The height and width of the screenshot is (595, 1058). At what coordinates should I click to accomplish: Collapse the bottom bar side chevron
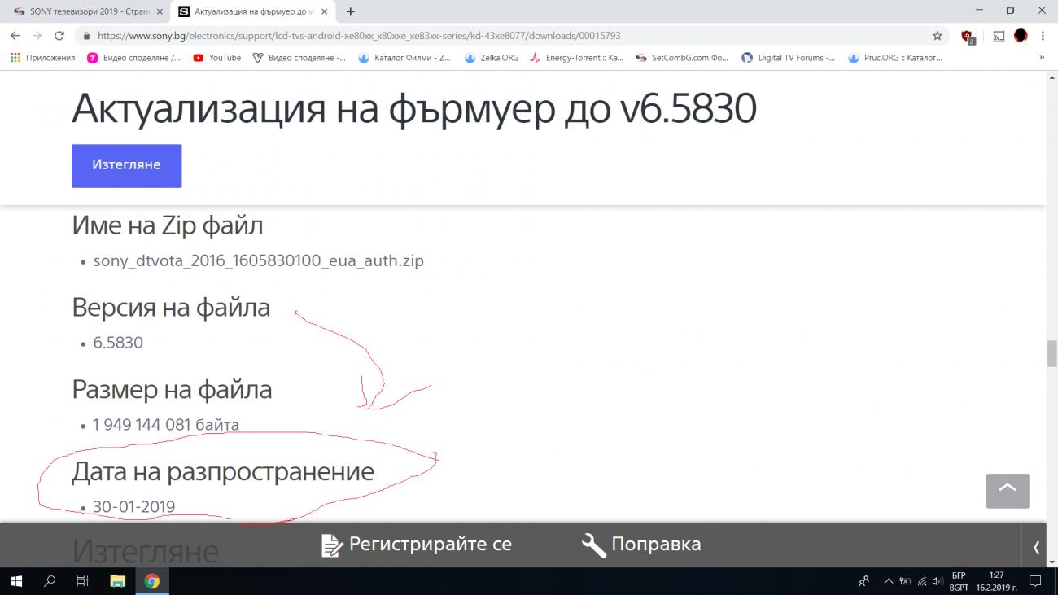click(x=1036, y=548)
